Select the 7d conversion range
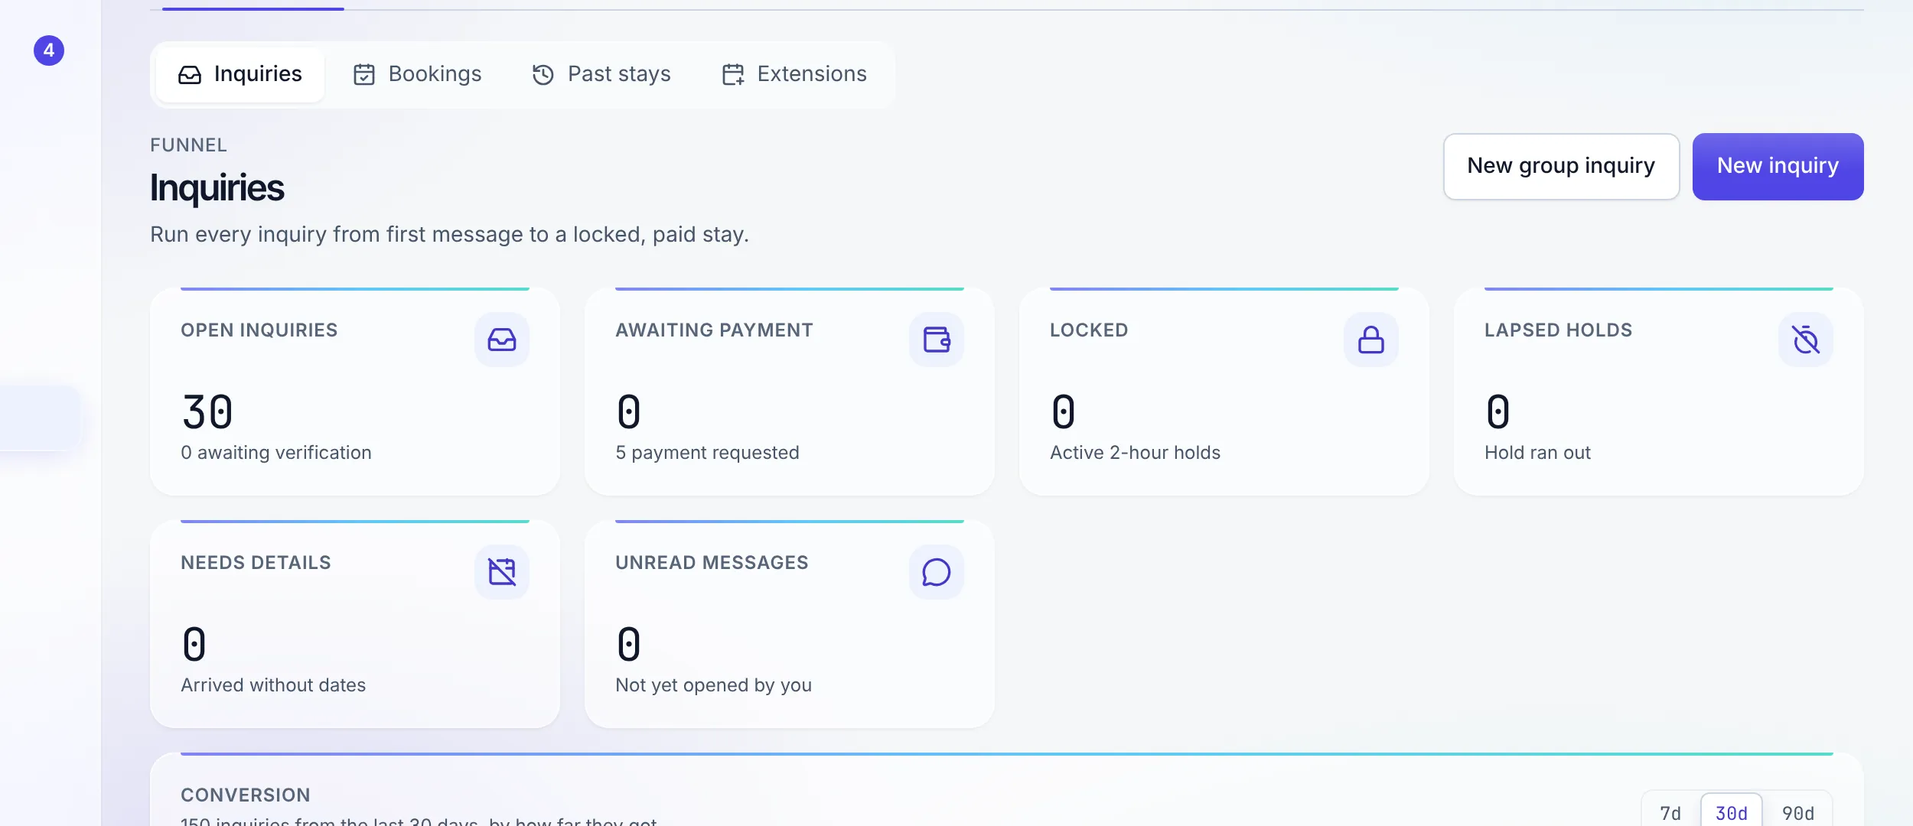 click(x=1670, y=812)
